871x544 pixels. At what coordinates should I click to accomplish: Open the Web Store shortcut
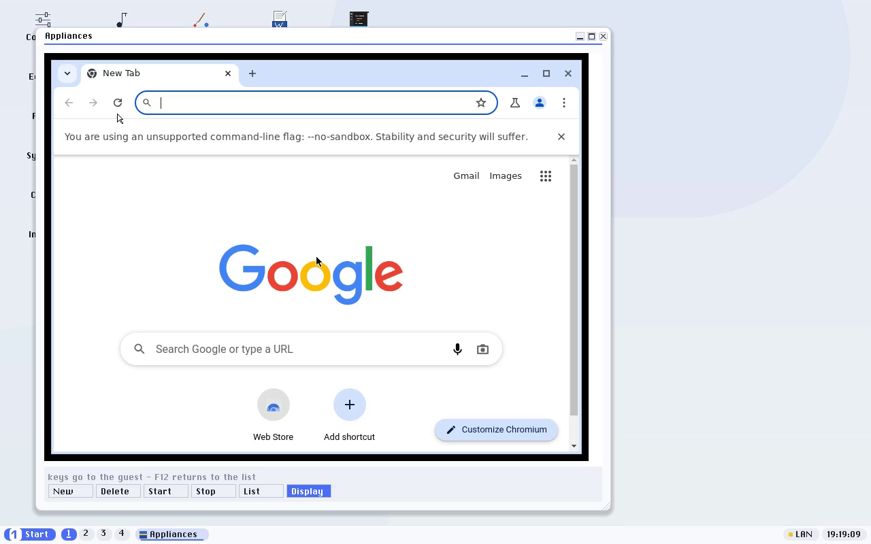274,415
